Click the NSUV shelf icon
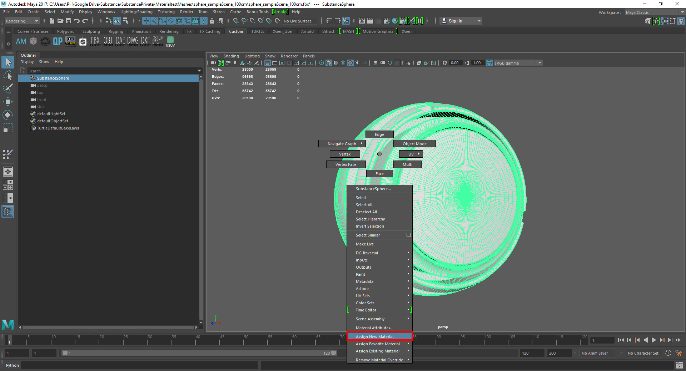The width and height of the screenshot is (686, 371). [x=170, y=41]
